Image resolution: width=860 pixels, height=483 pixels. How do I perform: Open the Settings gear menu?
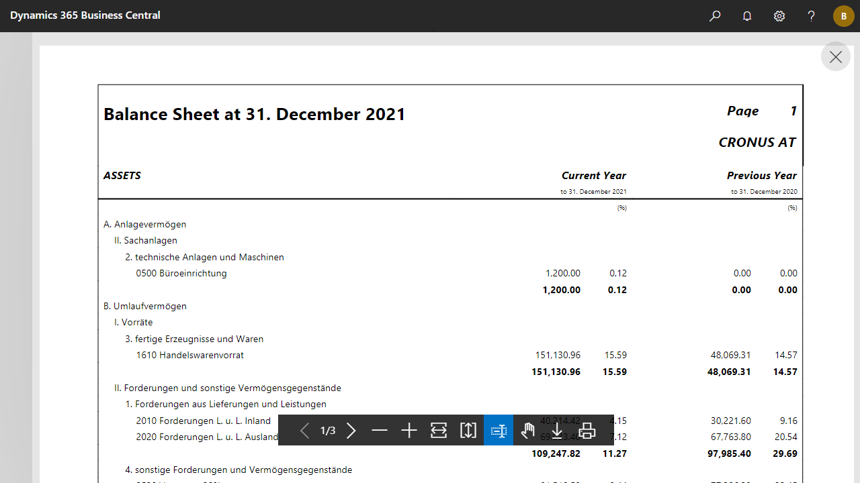pos(779,16)
